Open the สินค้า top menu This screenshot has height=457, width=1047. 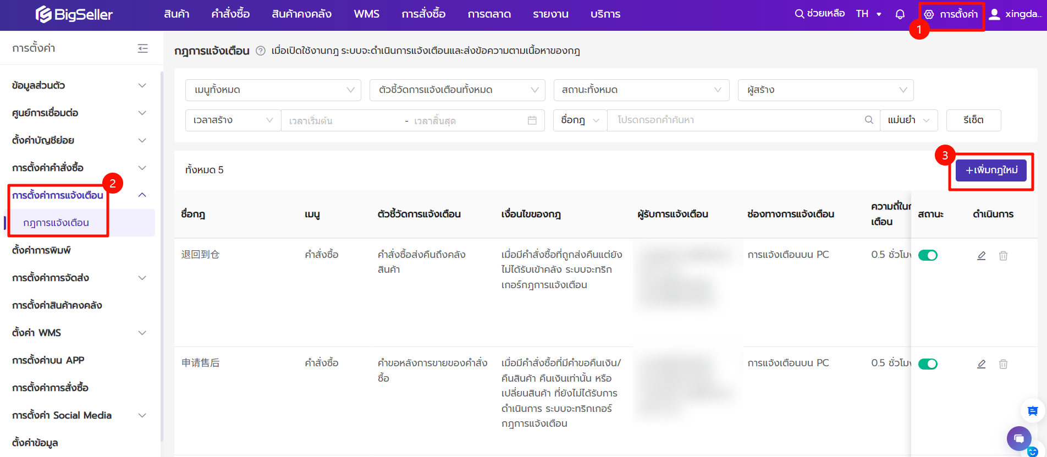point(177,14)
